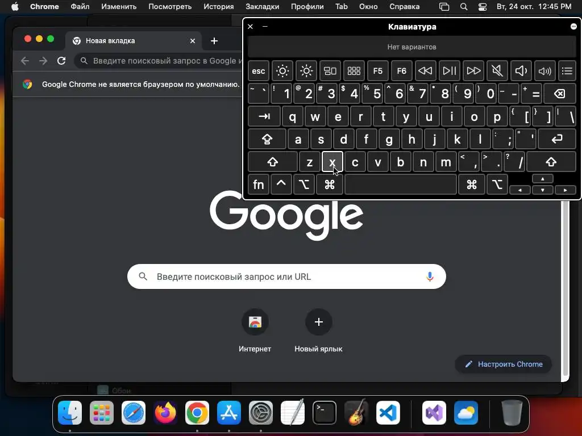
Task: Click the esc key on virtual keyboard
Action: tap(259, 71)
